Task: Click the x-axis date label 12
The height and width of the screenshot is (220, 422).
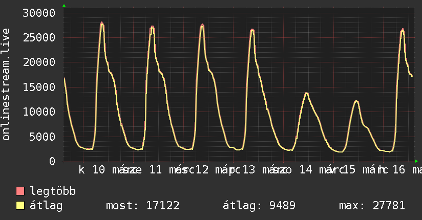Action: (x=202, y=170)
